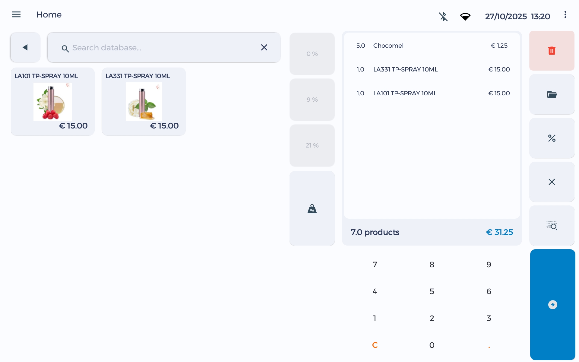The width and height of the screenshot is (579, 362).
Task: Select the 21 % VAT rate
Action: [312, 145]
